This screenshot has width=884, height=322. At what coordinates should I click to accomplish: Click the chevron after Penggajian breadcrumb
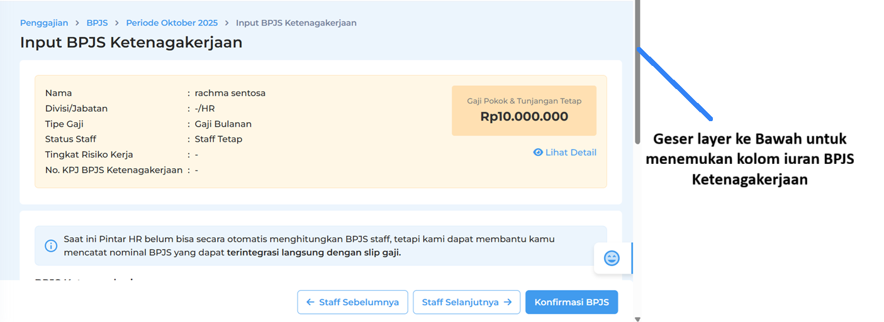pyautogui.click(x=77, y=23)
